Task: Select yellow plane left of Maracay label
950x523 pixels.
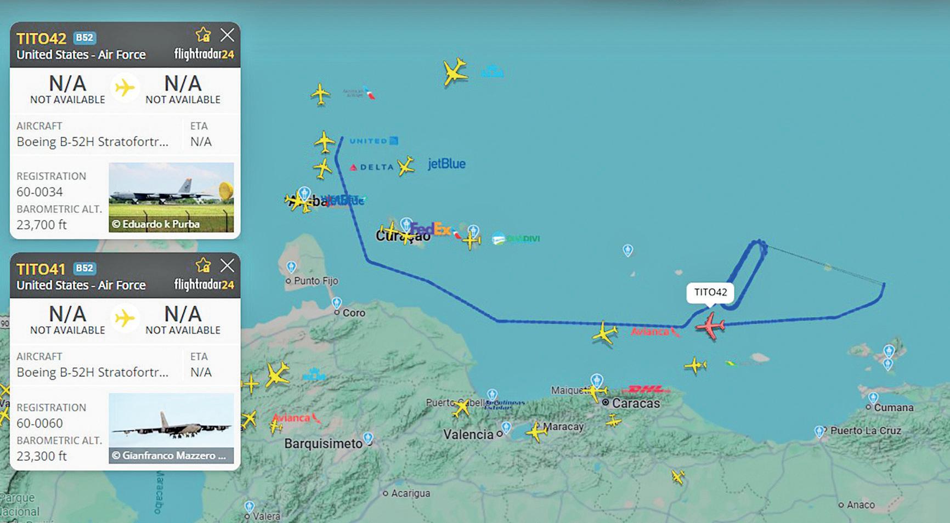Action: point(536,432)
